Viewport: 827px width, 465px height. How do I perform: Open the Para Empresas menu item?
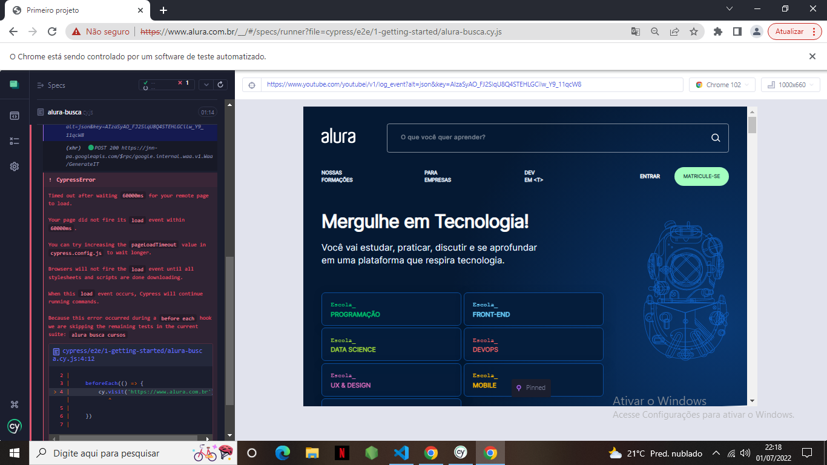tap(438, 176)
